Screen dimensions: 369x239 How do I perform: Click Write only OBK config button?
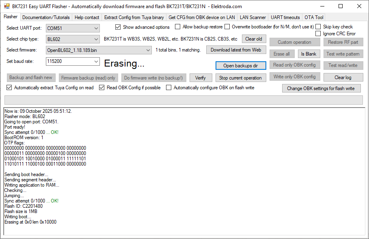(294, 77)
